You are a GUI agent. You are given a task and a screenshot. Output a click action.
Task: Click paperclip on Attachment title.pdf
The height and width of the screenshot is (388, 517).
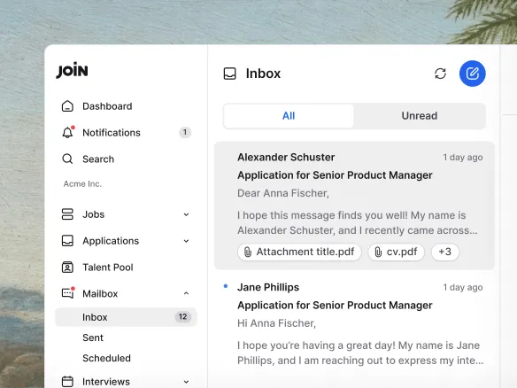click(x=248, y=252)
